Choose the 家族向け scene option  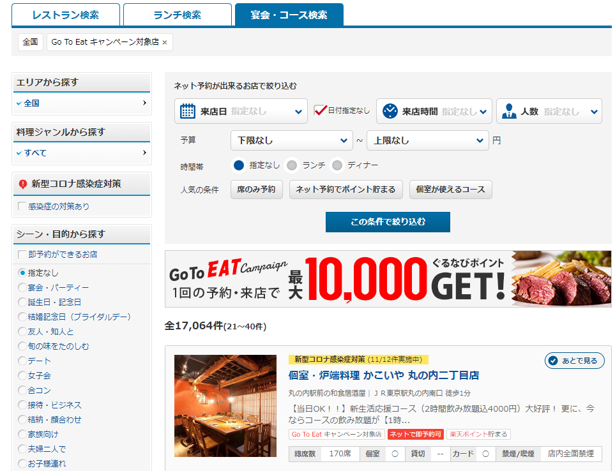click(22, 434)
